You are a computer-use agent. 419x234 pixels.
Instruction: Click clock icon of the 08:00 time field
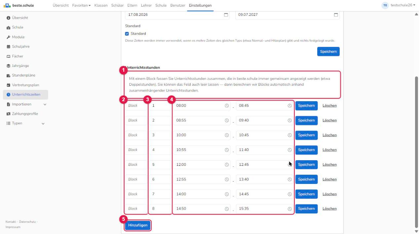pyautogui.click(x=227, y=106)
